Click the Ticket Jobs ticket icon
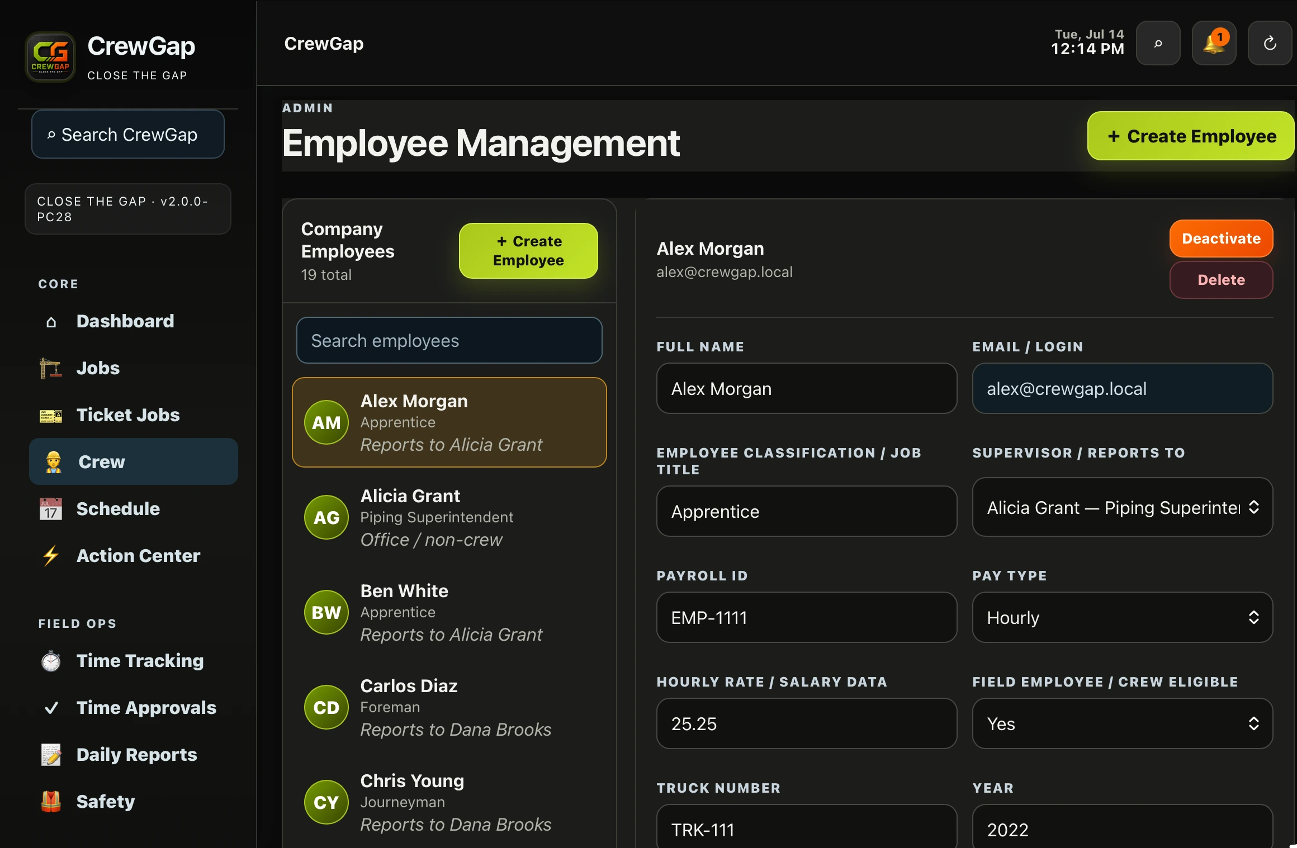Image resolution: width=1297 pixels, height=848 pixels. pos(51,416)
